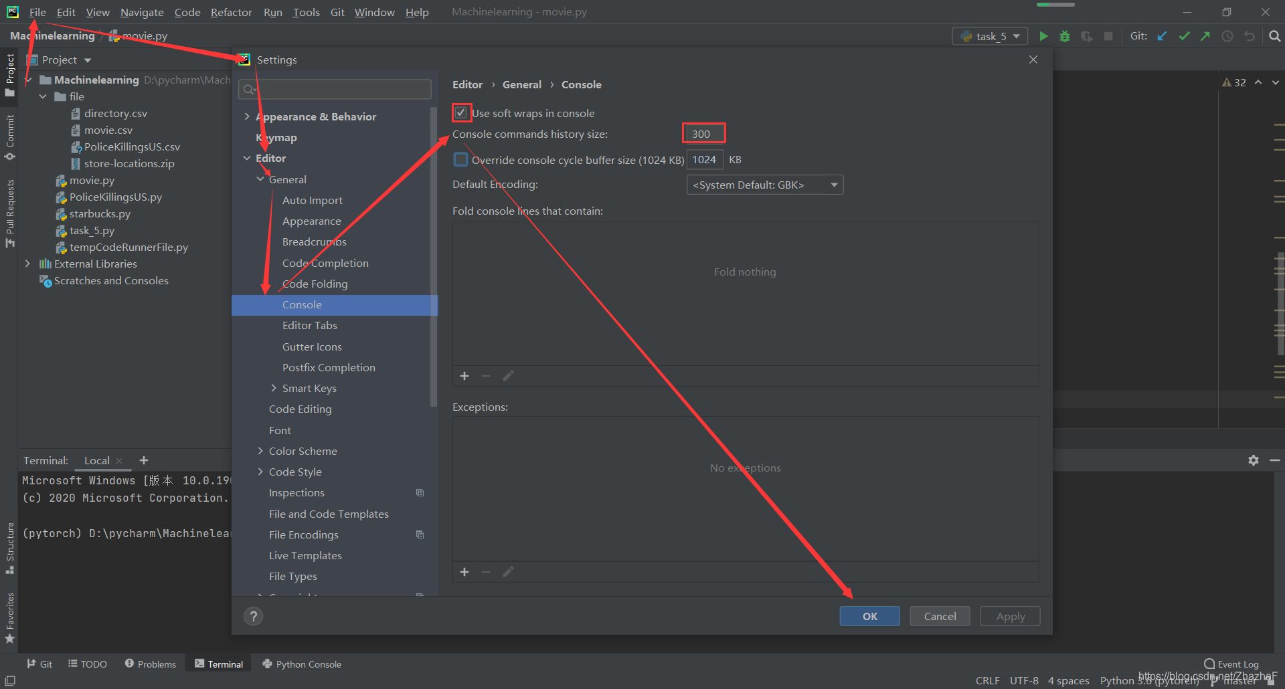Push commits with green Git arrow
Viewport: 1285px width, 689px height.
(x=1205, y=36)
